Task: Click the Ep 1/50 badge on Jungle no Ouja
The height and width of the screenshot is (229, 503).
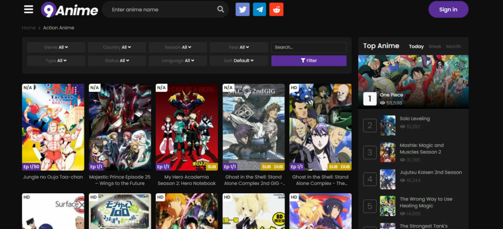Action: [x=31, y=167]
